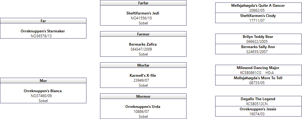Click the Farmor header bar
Viewport: 302px width, 119px height.
[143, 34]
